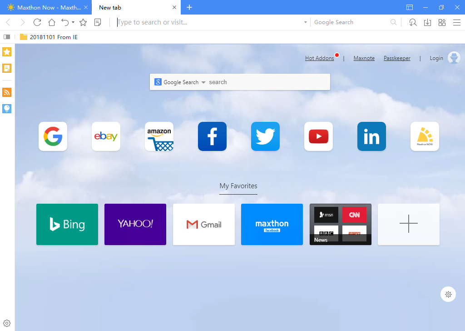
Task: Open the RSS feed reader in the sidebar
Action: [7, 92]
